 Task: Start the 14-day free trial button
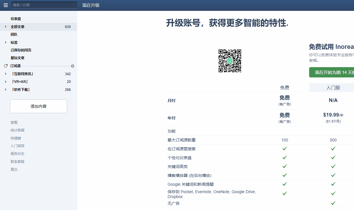click(331, 72)
